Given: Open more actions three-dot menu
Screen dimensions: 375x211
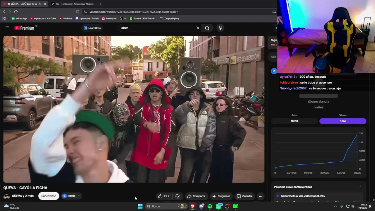Looking at the screenshot, I should tap(260, 196).
